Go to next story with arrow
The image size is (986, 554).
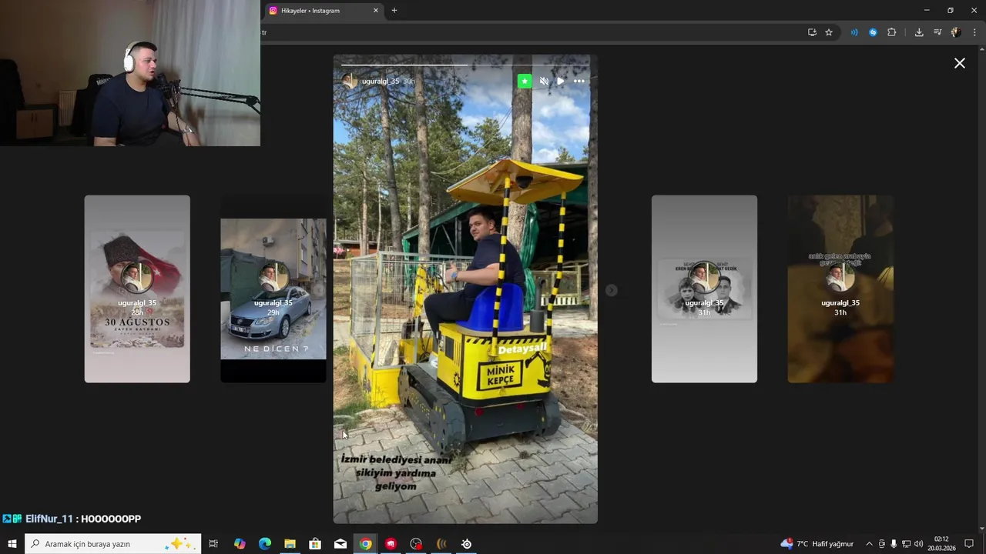[x=611, y=290]
